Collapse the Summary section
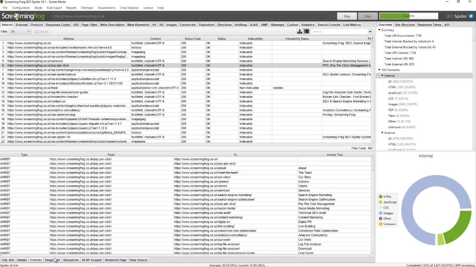The width and height of the screenshot is (476, 267). point(380,30)
